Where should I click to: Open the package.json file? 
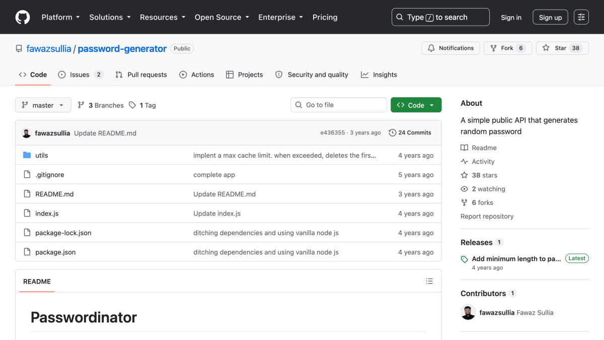coord(55,252)
